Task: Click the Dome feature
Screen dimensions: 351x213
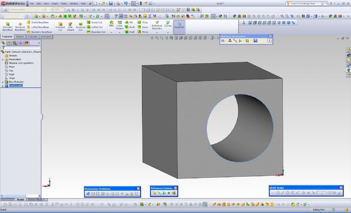Action: (x=143, y=27)
